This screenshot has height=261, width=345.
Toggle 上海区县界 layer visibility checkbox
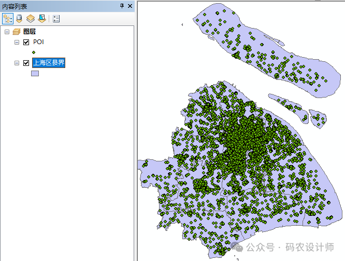click(26, 63)
